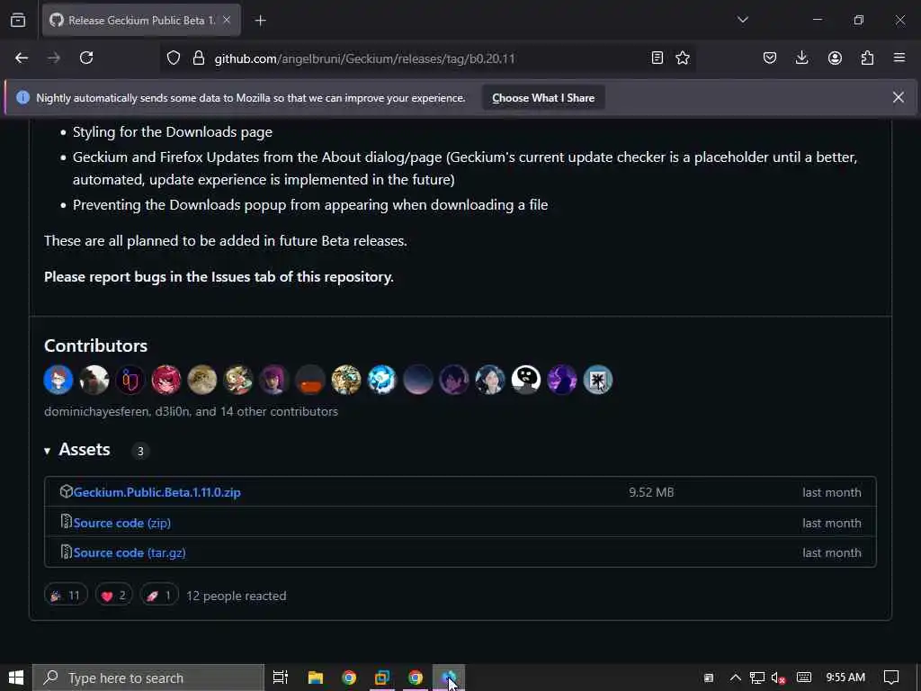Open the first Chrome icon on taskbar
The width and height of the screenshot is (921, 691).
(349, 678)
